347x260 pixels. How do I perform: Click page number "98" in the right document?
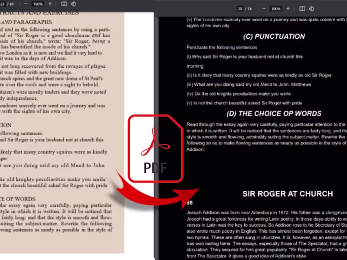click(190, 203)
